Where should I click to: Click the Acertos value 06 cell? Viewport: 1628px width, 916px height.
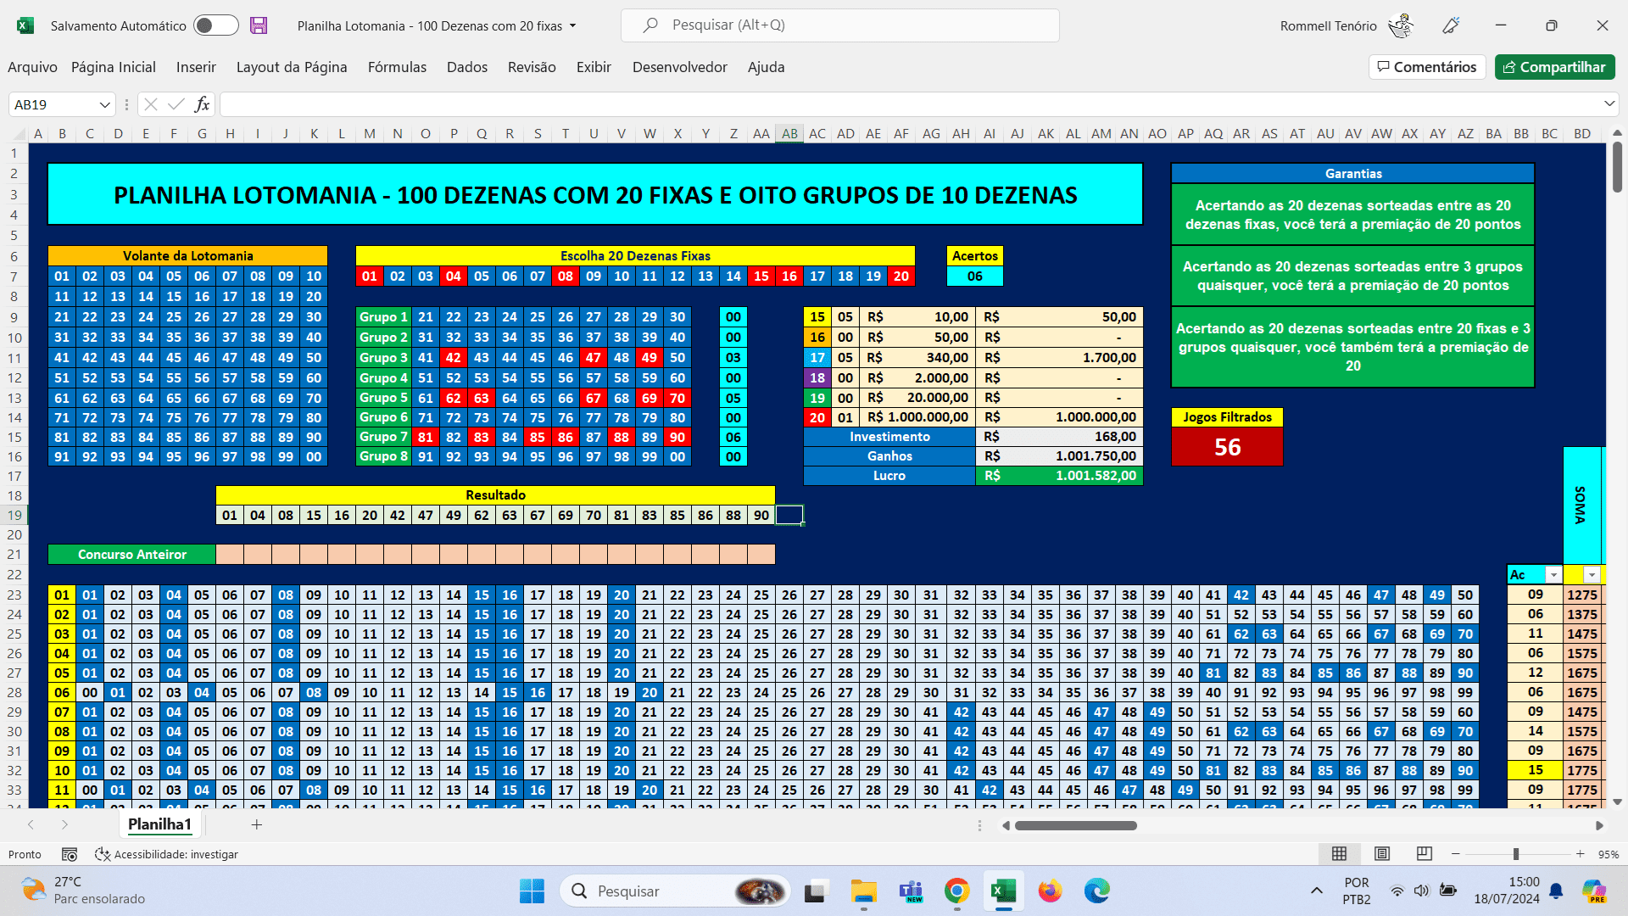coord(975,276)
